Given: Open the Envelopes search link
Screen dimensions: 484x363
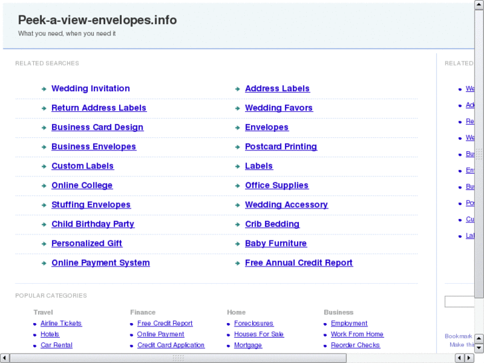Looking at the screenshot, I should (x=267, y=127).
